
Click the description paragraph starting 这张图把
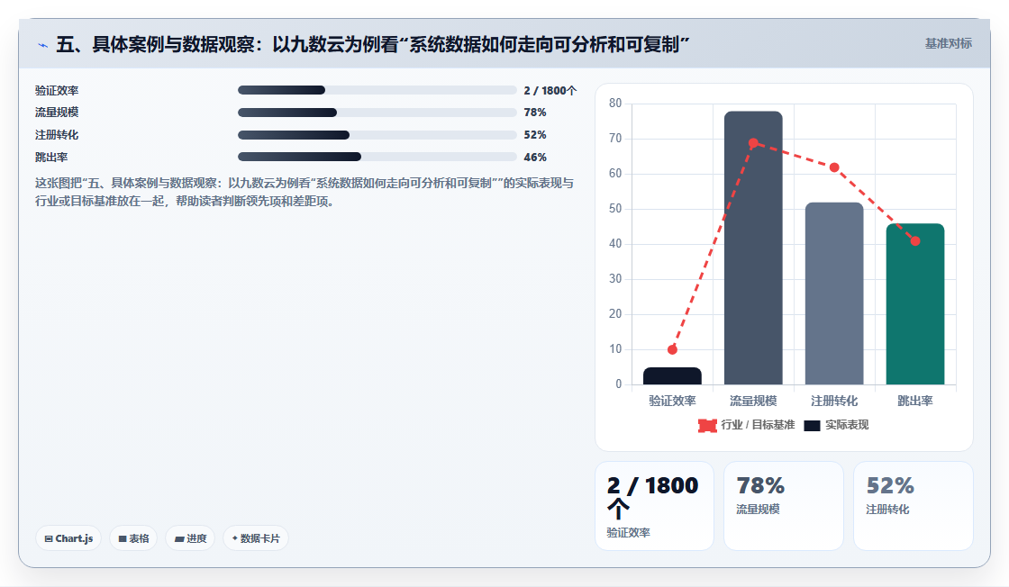click(x=305, y=193)
